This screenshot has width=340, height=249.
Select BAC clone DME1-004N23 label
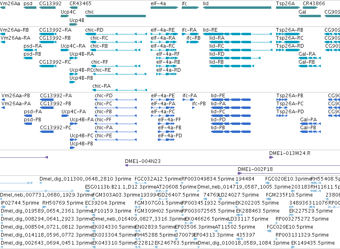pyautogui.click(x=143, y=161)
